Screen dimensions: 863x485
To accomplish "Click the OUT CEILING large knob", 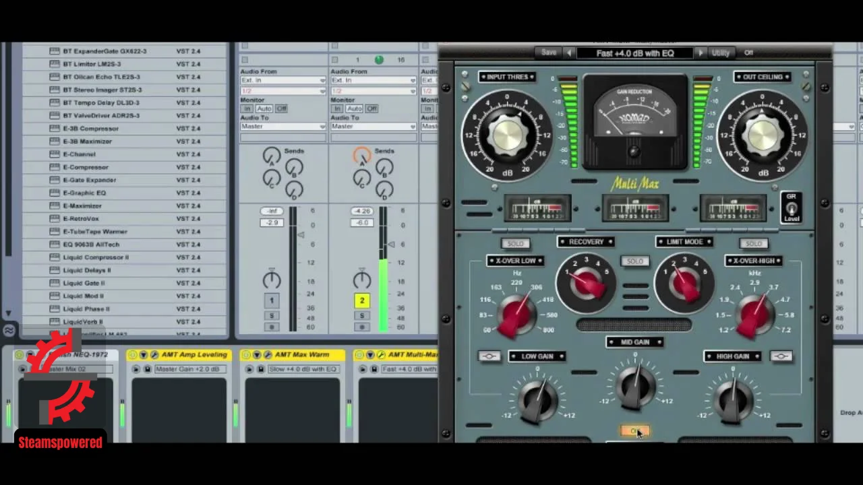I will (763, 135).
